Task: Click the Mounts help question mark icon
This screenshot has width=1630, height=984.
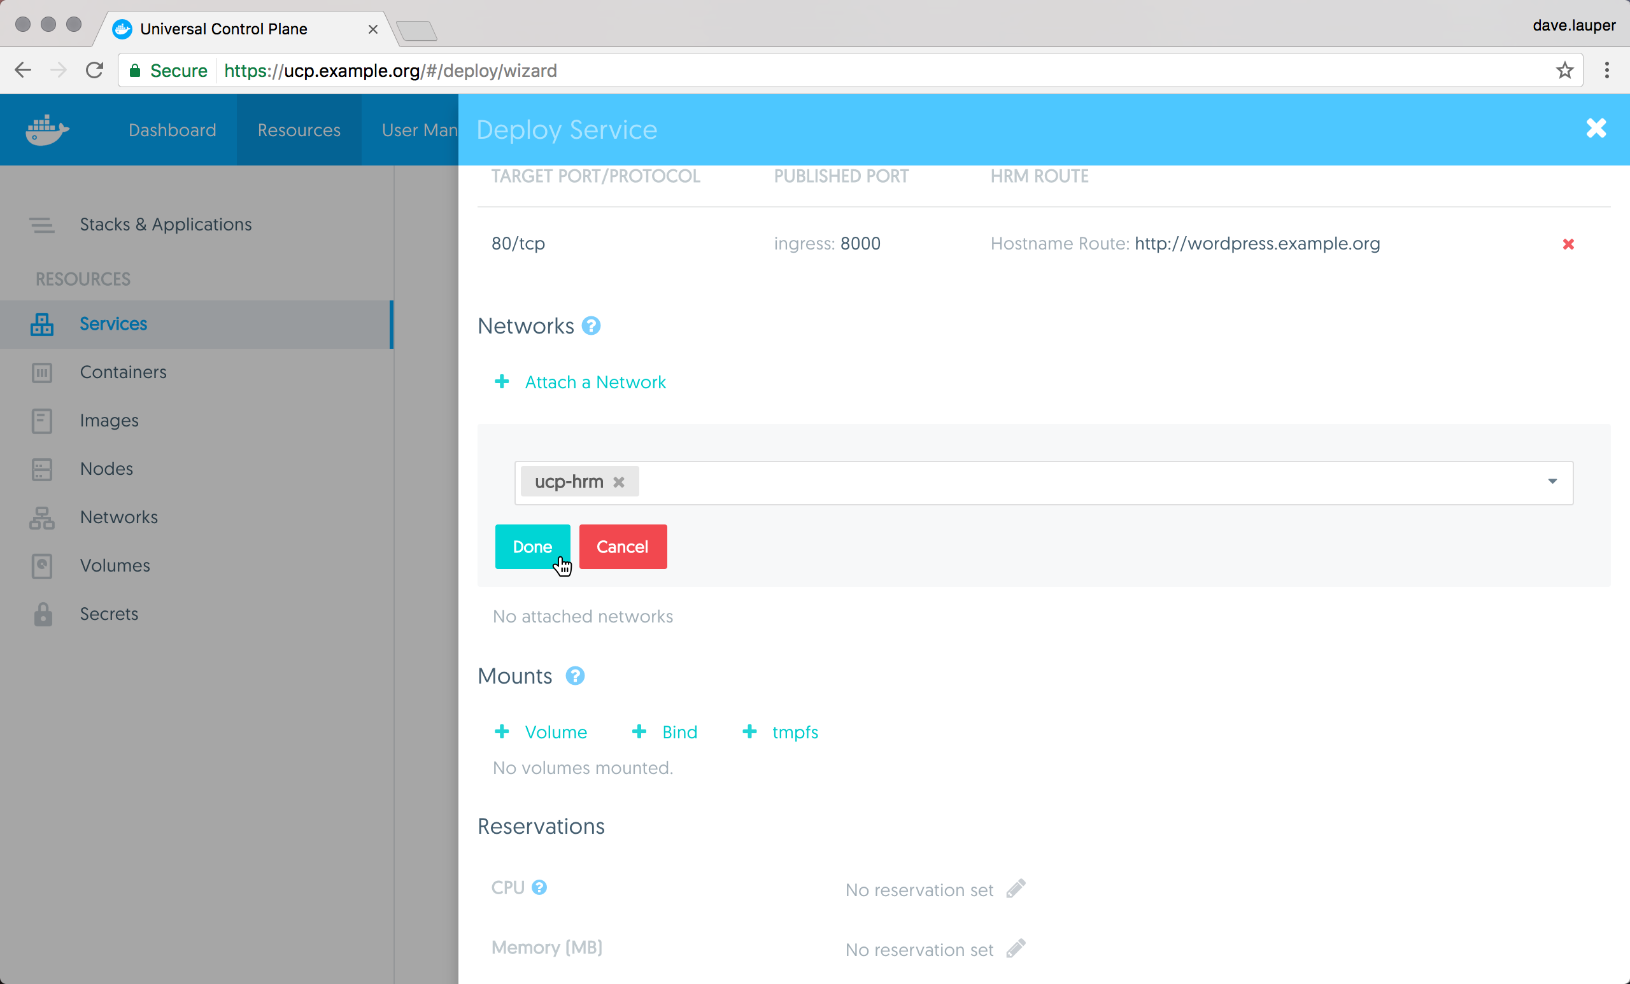Action: [575, 676]
